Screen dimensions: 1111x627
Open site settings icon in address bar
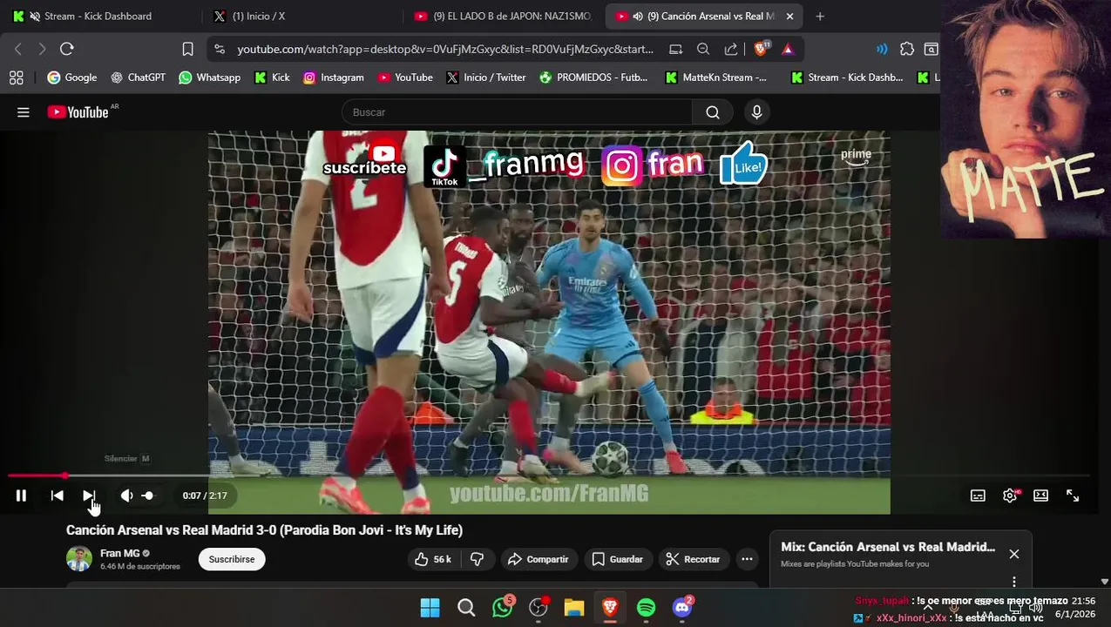[219, 49]
